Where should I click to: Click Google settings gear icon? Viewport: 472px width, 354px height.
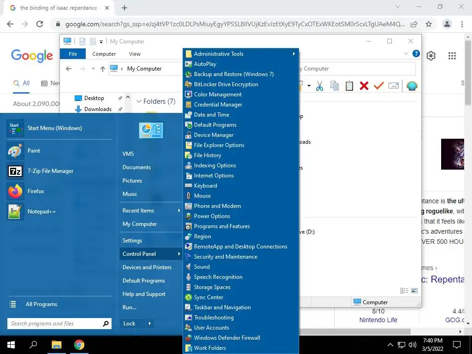coord(431,56)
